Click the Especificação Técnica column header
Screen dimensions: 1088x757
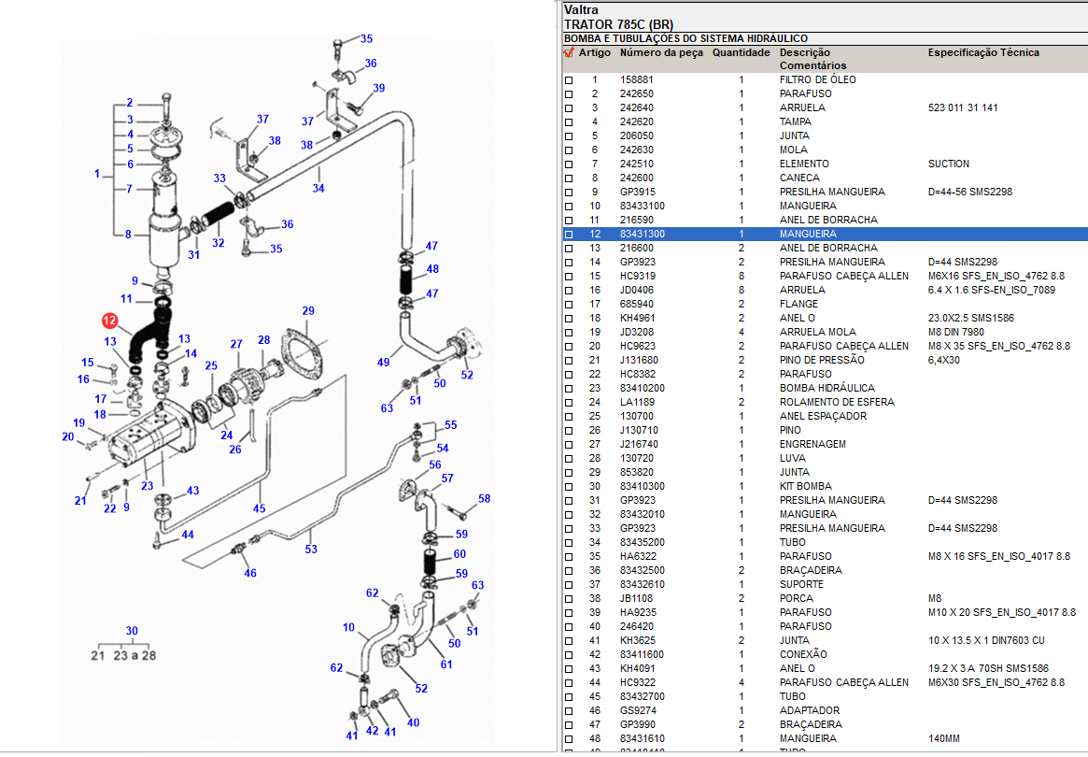982,53
